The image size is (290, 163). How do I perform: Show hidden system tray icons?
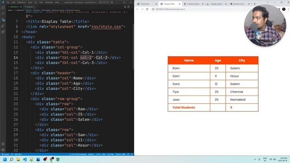255,159
